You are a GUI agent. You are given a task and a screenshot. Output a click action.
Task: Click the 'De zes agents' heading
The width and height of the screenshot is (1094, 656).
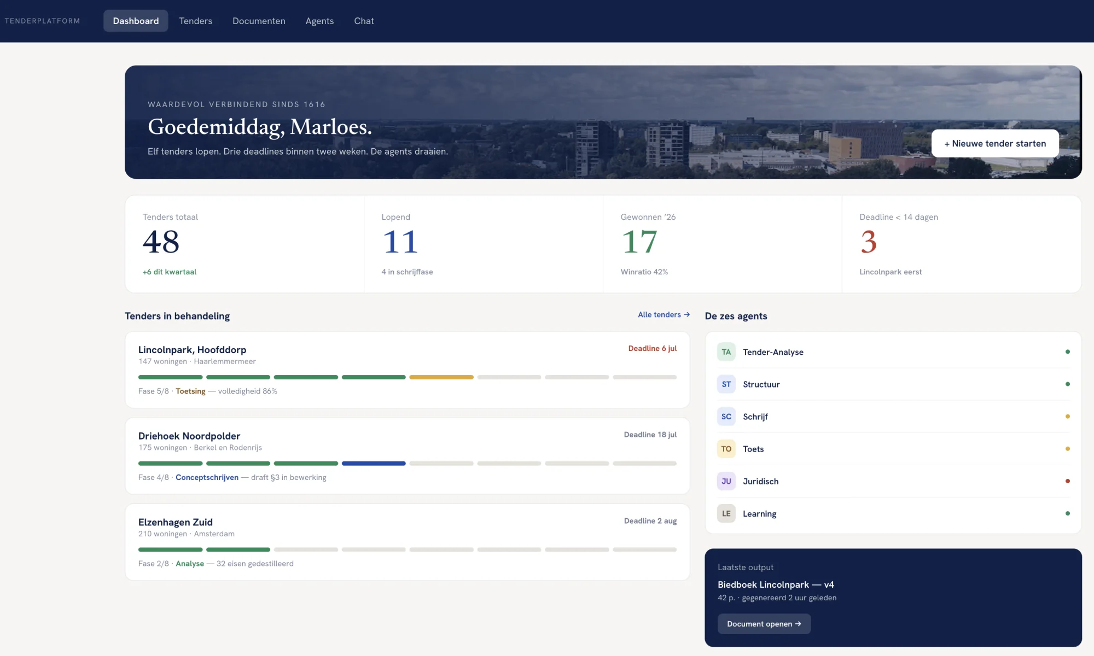point(736,316)
